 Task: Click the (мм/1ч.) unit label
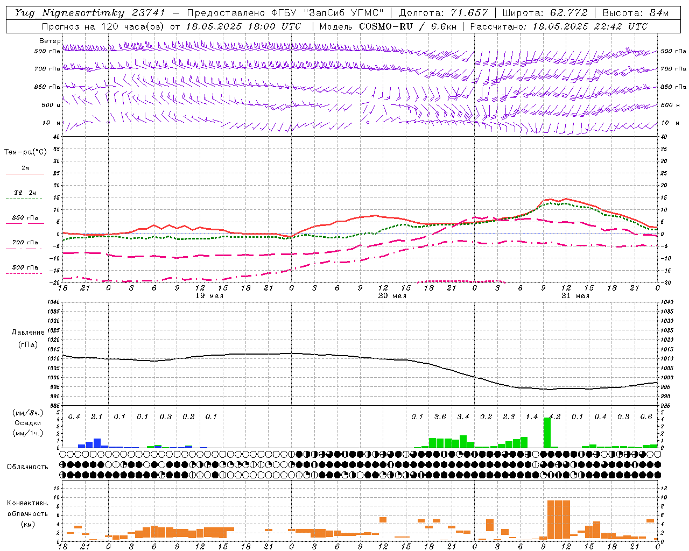click(x=28, y=434)
